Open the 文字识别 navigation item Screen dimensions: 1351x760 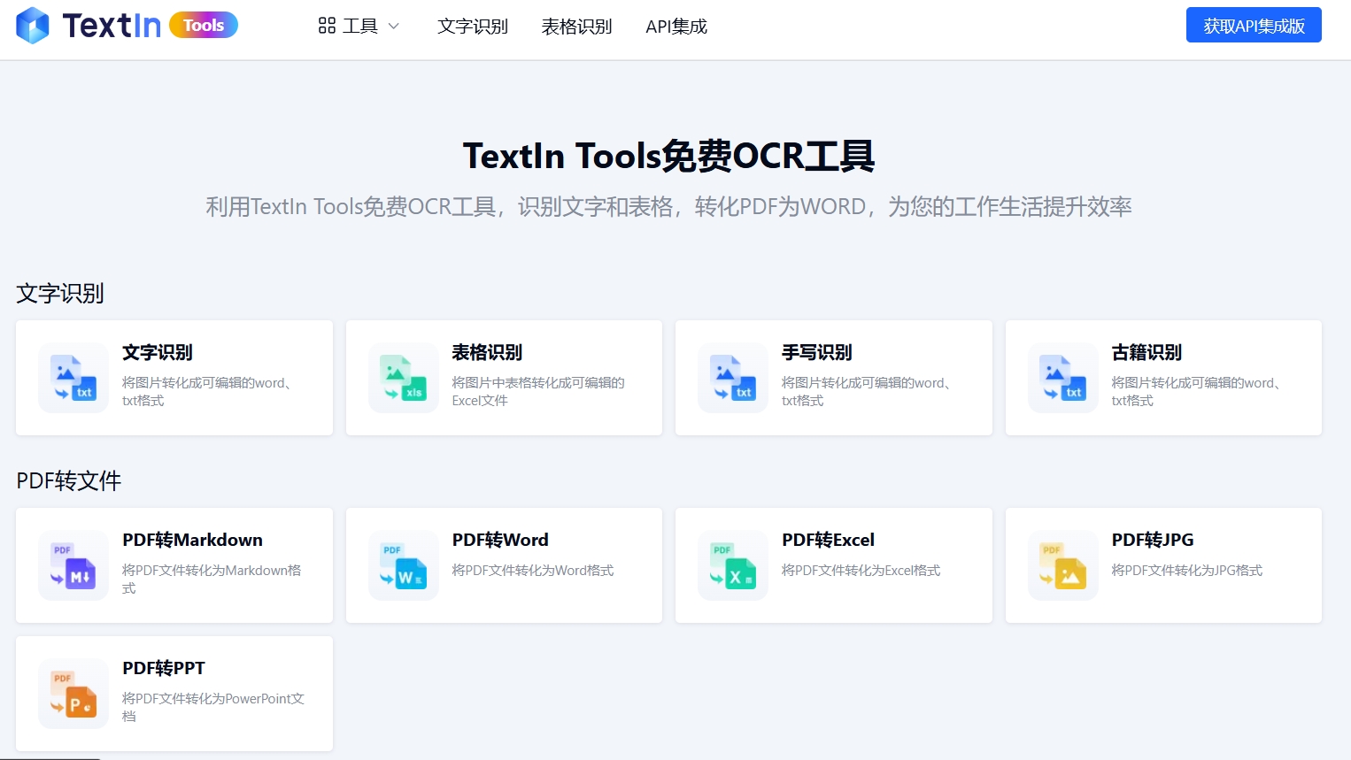473,27
